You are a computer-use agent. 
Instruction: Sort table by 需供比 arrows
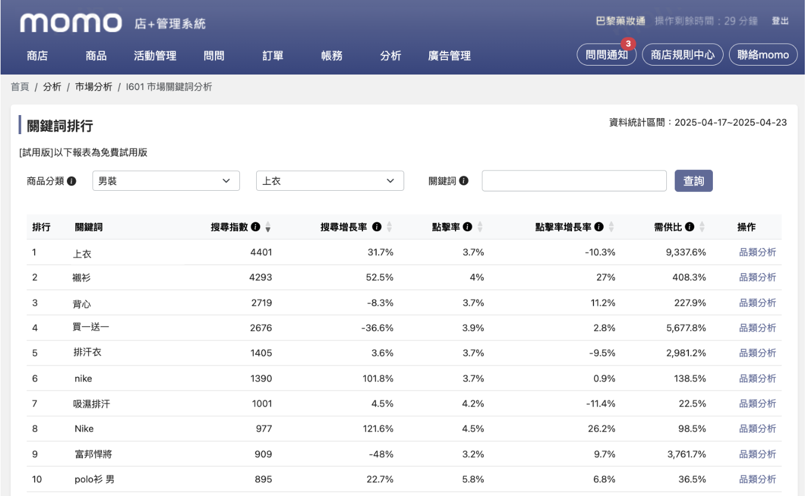[x=702, y=227]
